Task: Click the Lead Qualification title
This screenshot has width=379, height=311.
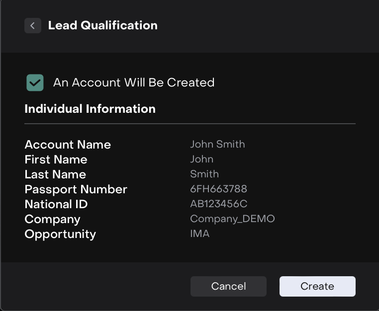Action: coord(102,26)
